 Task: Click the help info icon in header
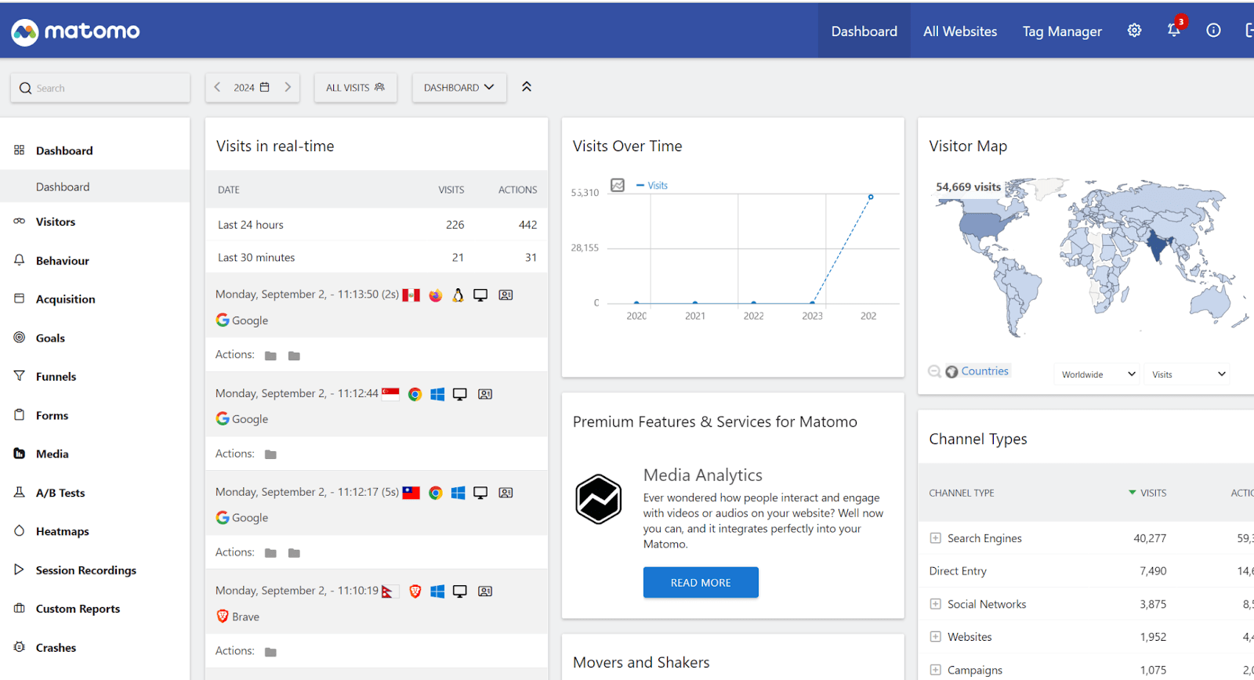(x=1213, y=31)
